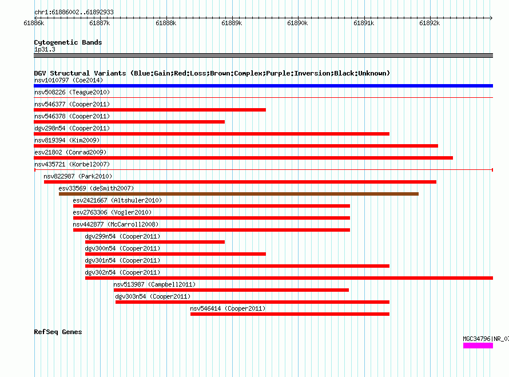Select the red bar under dgv302n54
This screenshot has width=509, height=377.
[289, 278]
